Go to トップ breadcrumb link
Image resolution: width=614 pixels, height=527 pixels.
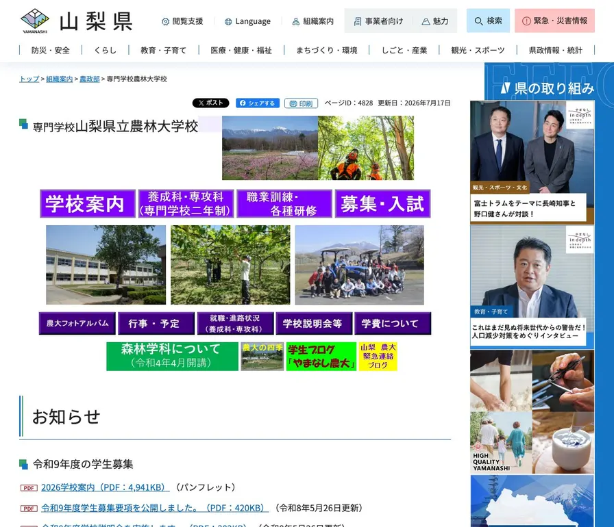coord(29,79)
